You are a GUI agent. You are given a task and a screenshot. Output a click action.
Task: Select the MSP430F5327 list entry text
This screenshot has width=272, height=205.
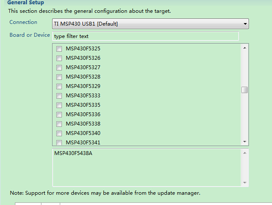(83, 67)
